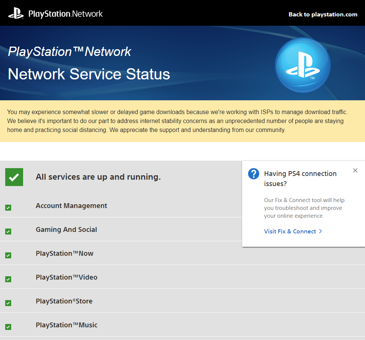Toggle the PlayStation Store status checkmark
Screen dimensions: 365x340
pyautogui.click(x=8, y=303)
